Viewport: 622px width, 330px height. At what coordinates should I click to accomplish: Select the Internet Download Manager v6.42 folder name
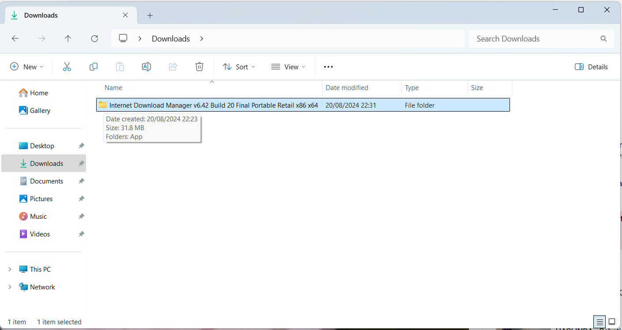tap(214, 105)
